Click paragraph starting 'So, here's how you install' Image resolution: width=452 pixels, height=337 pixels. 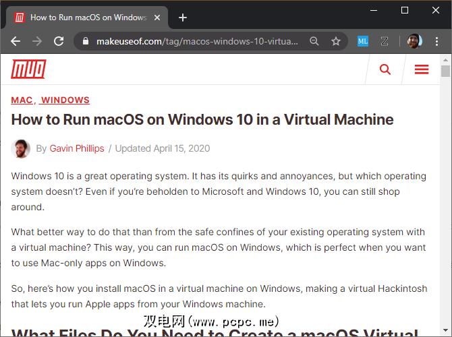click(x=219, y=296)
